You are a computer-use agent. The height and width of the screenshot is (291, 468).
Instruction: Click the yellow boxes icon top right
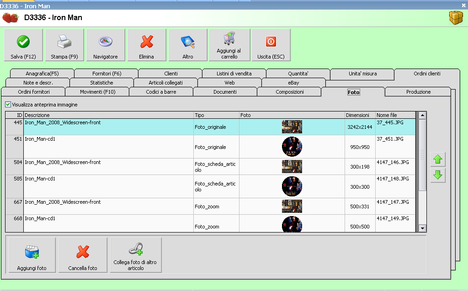click(456, 18)
